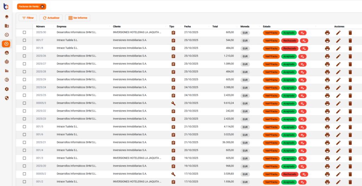Open the layers icon in sidebar
Image resolution: width=362 pixels, height=186 pixels.
(6, 17)
